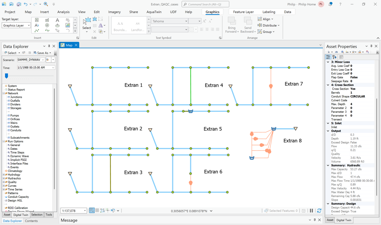
Task: Refresh the map view
Action: point(319,211)
